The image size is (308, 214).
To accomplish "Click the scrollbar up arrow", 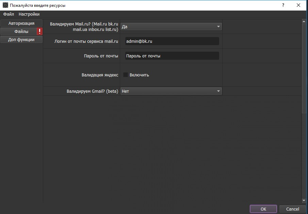I will 304,21.
